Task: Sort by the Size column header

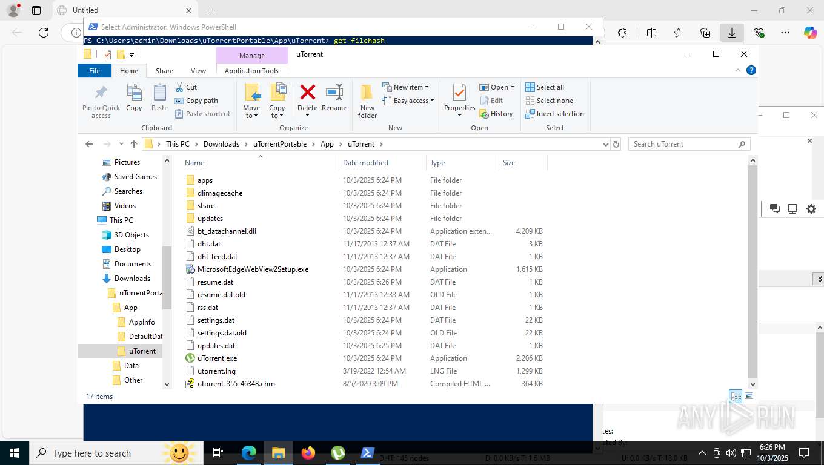Action: 523,163
